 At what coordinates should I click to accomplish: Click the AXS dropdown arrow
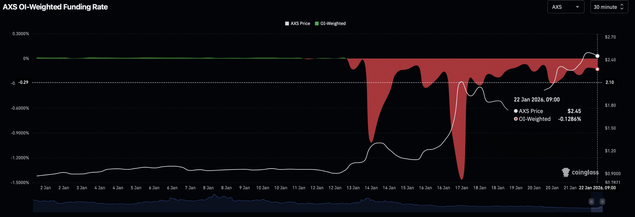click(x=577, y=7)
